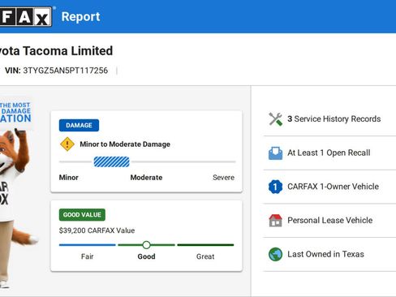Select Personal Lease Vehicle row
The height and width of the screenshot is (297, 396).
pyautogui.click(x=329, y=221)
